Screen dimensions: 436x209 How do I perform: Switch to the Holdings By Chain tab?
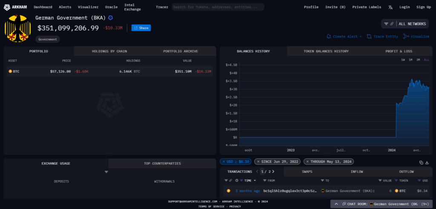point(109,51)
